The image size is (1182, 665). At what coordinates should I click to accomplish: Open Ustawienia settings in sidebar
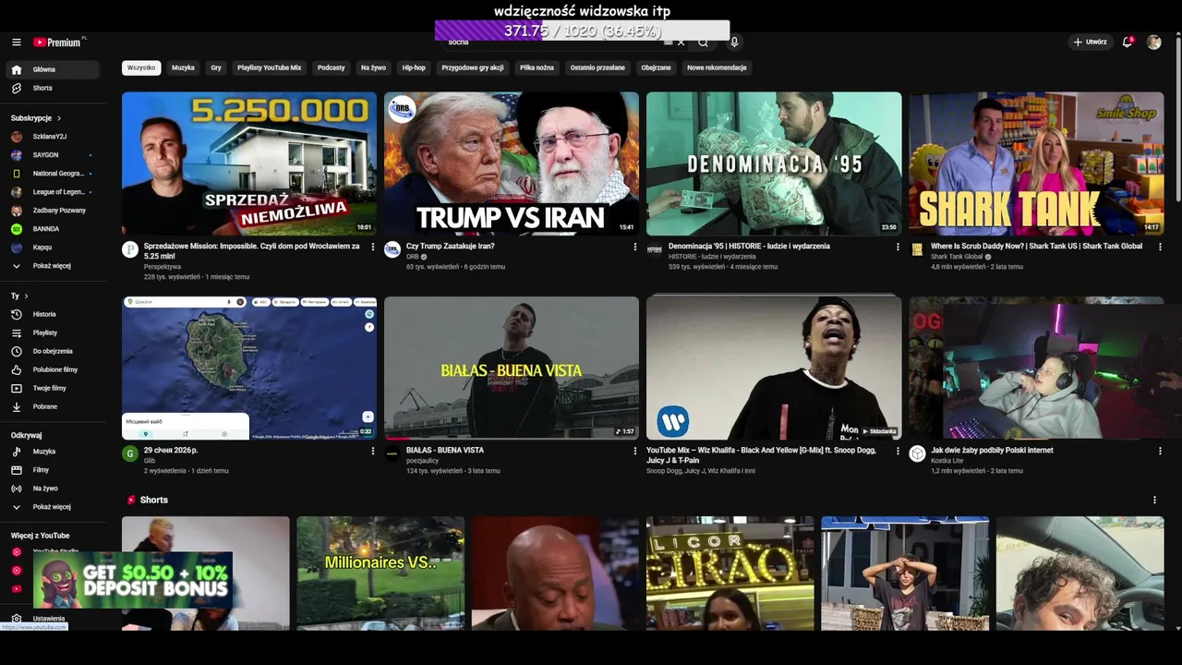click(53, 619)
